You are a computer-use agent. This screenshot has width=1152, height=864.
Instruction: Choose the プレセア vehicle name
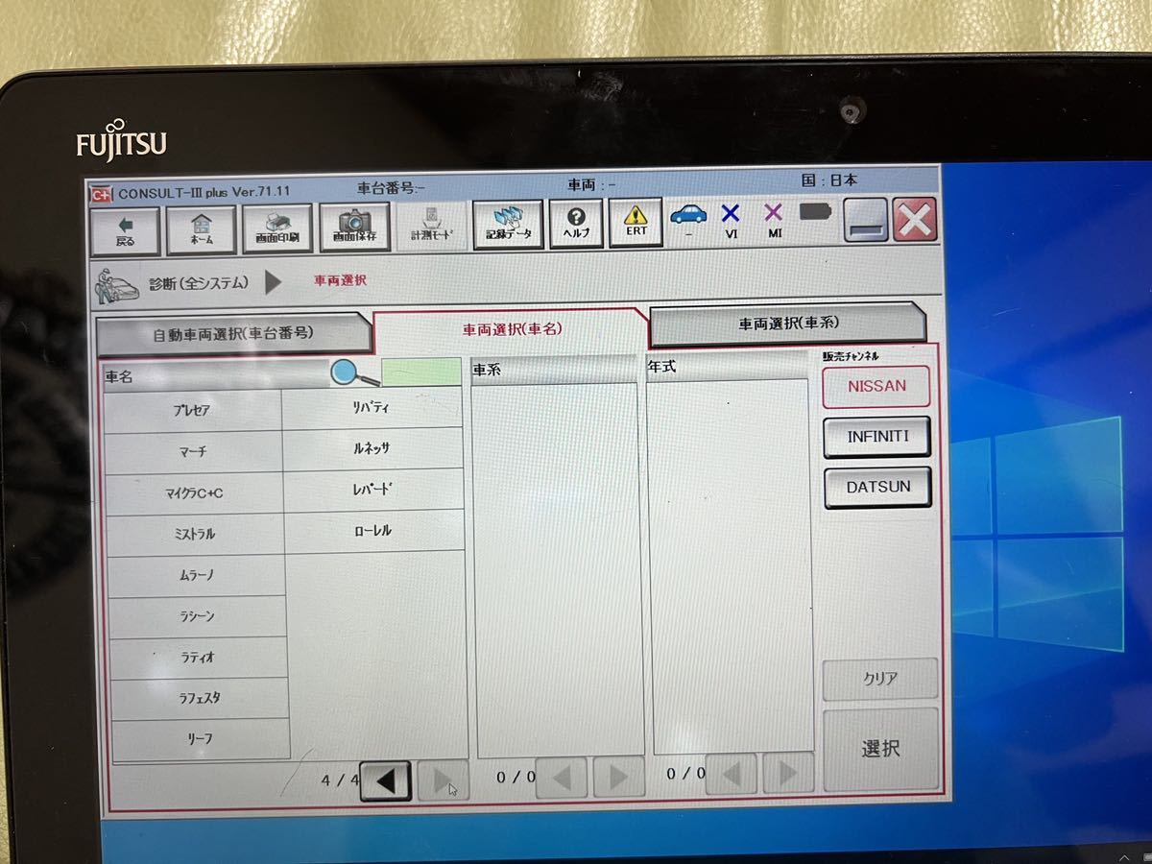[x=192, y=410]
